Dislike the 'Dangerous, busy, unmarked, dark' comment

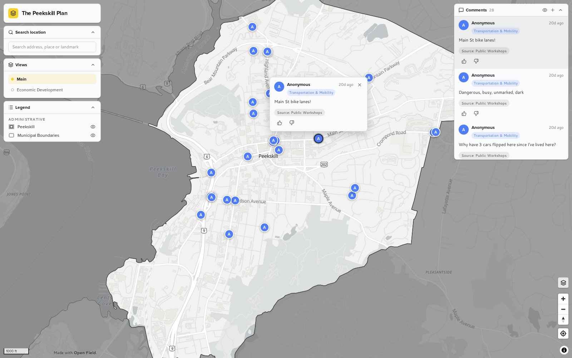pyautogui.click(x=476, y=113)
